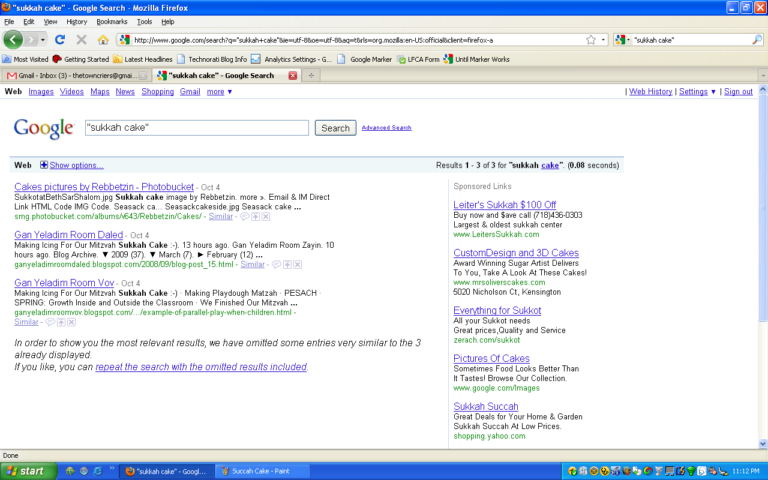Screen dimensions: 768x480
Task: Click the magnifier in the Firefox search box
Action: coord(757,40)
